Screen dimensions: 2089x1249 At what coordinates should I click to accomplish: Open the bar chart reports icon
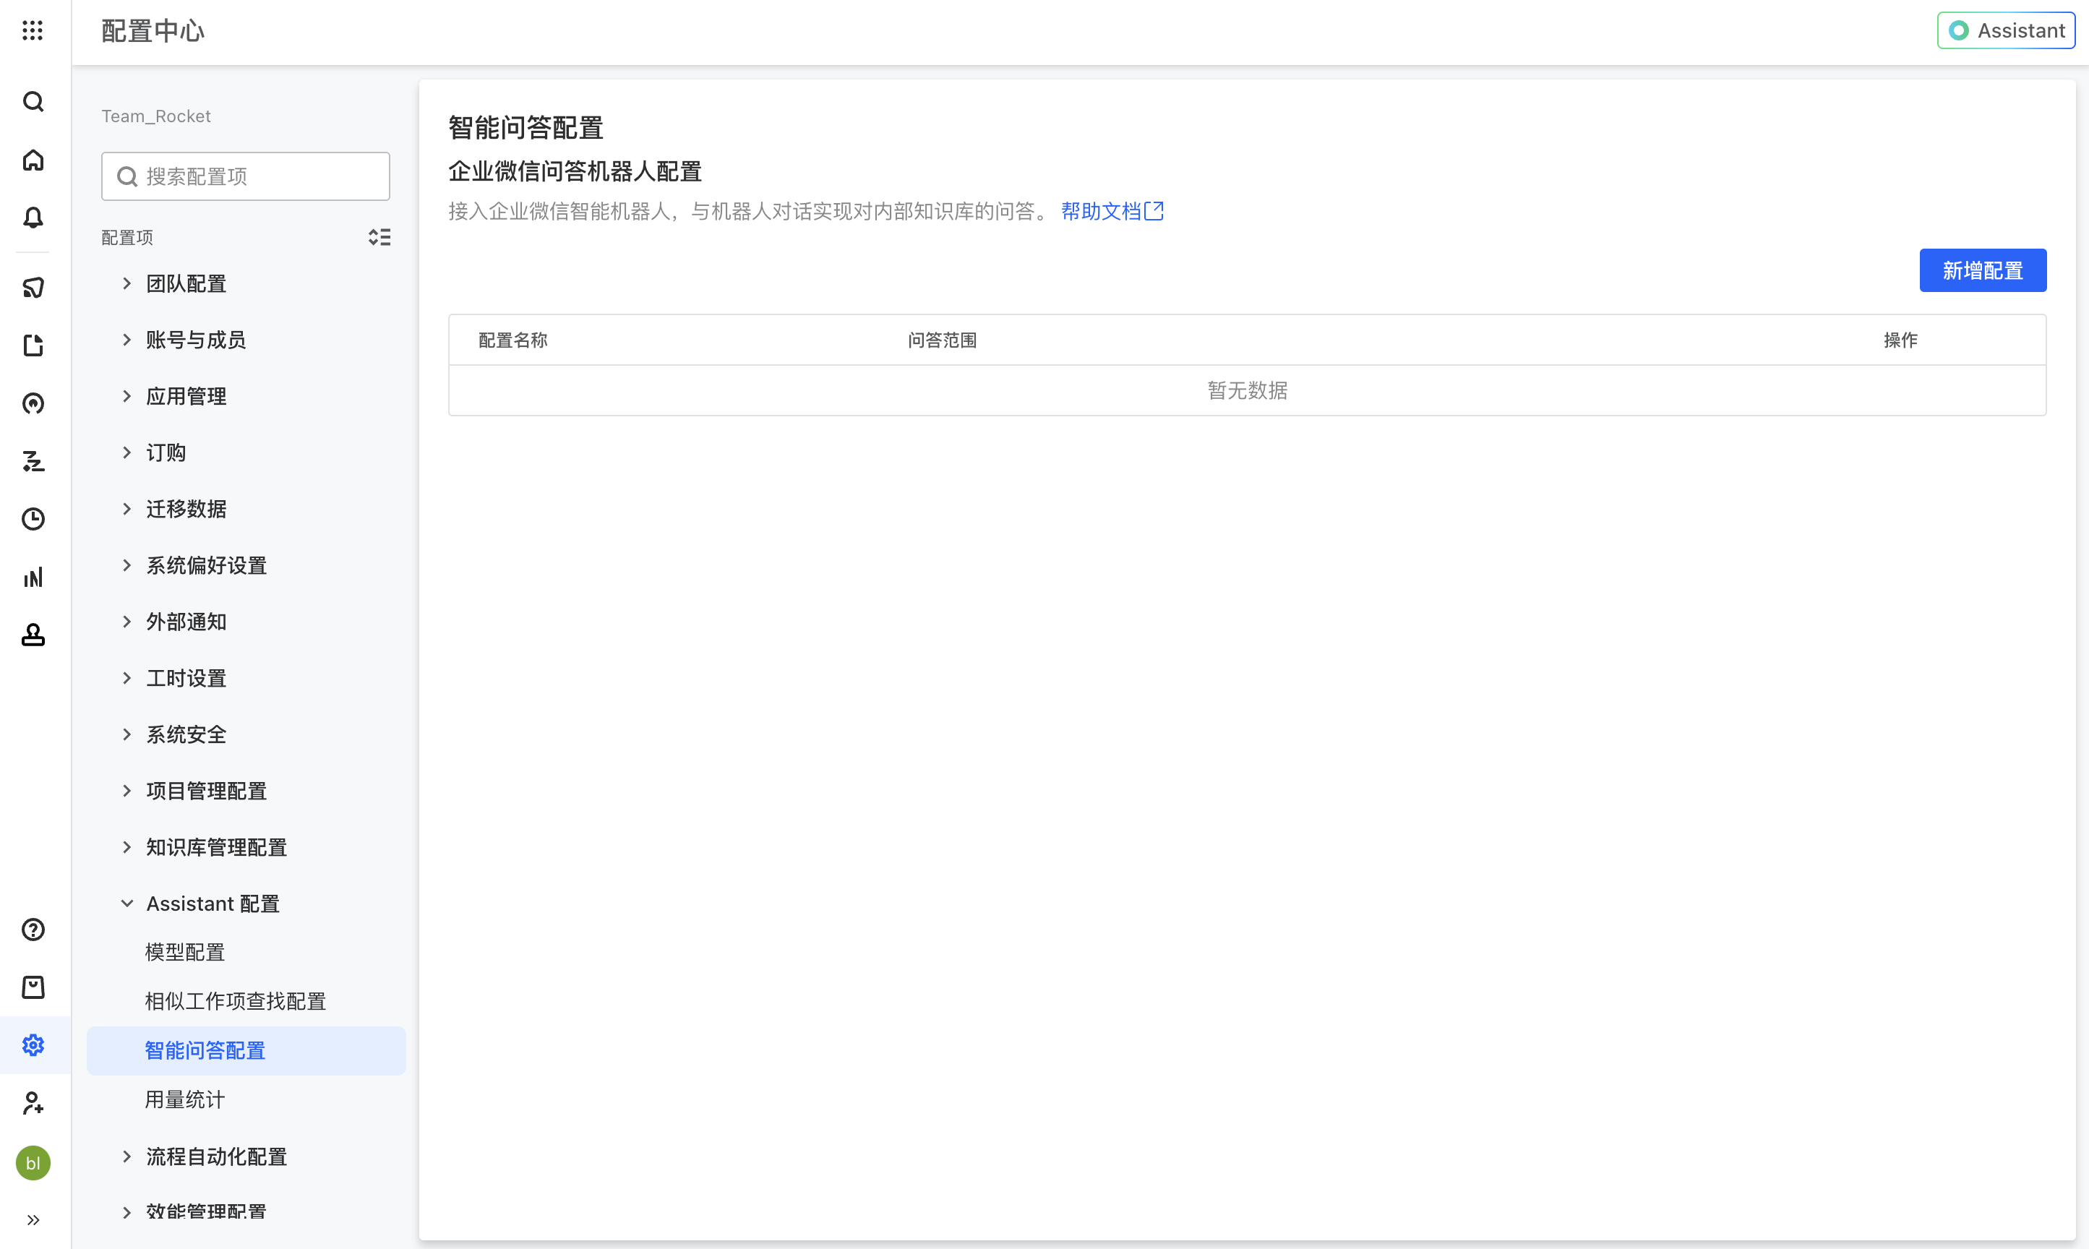pyautogui.click(x=33, y=578)
